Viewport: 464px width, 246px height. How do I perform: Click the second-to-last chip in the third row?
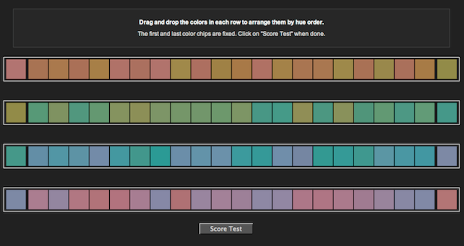click(x=425, y=156)
